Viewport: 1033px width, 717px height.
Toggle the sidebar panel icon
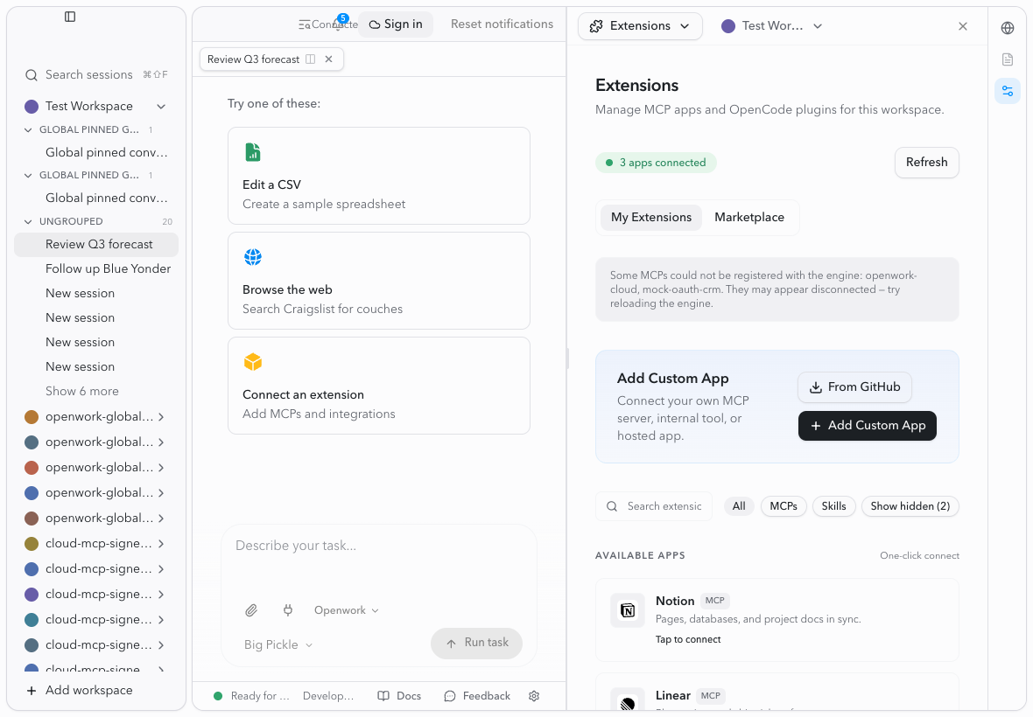click(70, 17)
